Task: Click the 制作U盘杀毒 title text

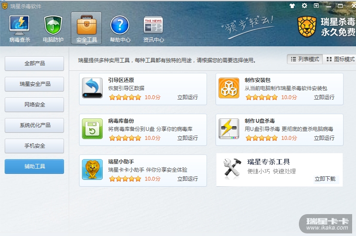Action: [x=260, y=121]
